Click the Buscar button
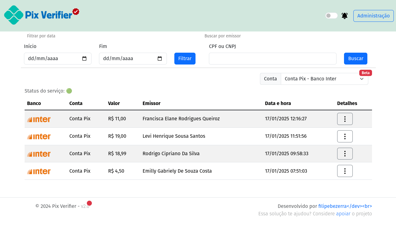 click(356, 59)
